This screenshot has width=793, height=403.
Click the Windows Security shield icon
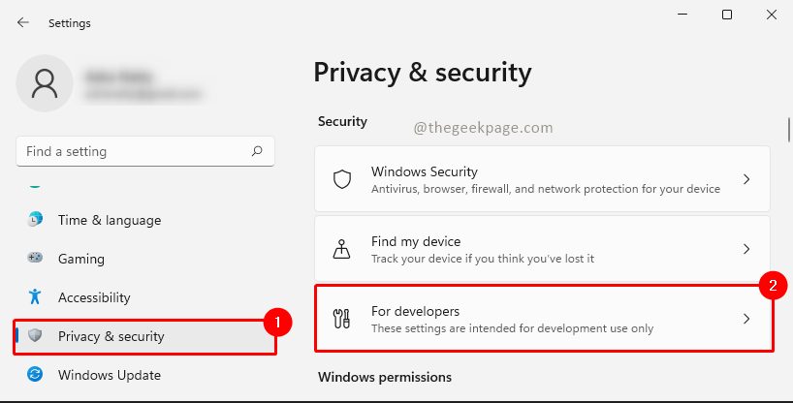click(341, 179)
